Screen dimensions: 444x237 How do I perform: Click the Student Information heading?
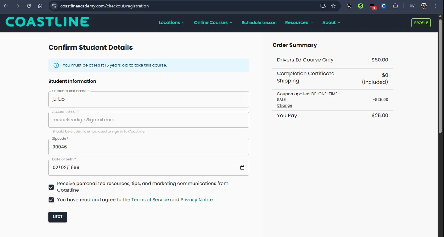pyautogui.click(x=72, y=81)
